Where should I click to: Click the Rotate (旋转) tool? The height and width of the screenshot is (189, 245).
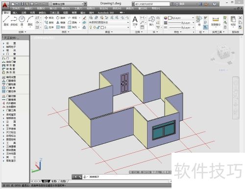pos(61,18)
